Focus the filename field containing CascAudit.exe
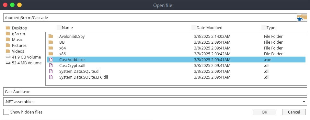This screenshot has height=120, width=310. pos(155,92)
